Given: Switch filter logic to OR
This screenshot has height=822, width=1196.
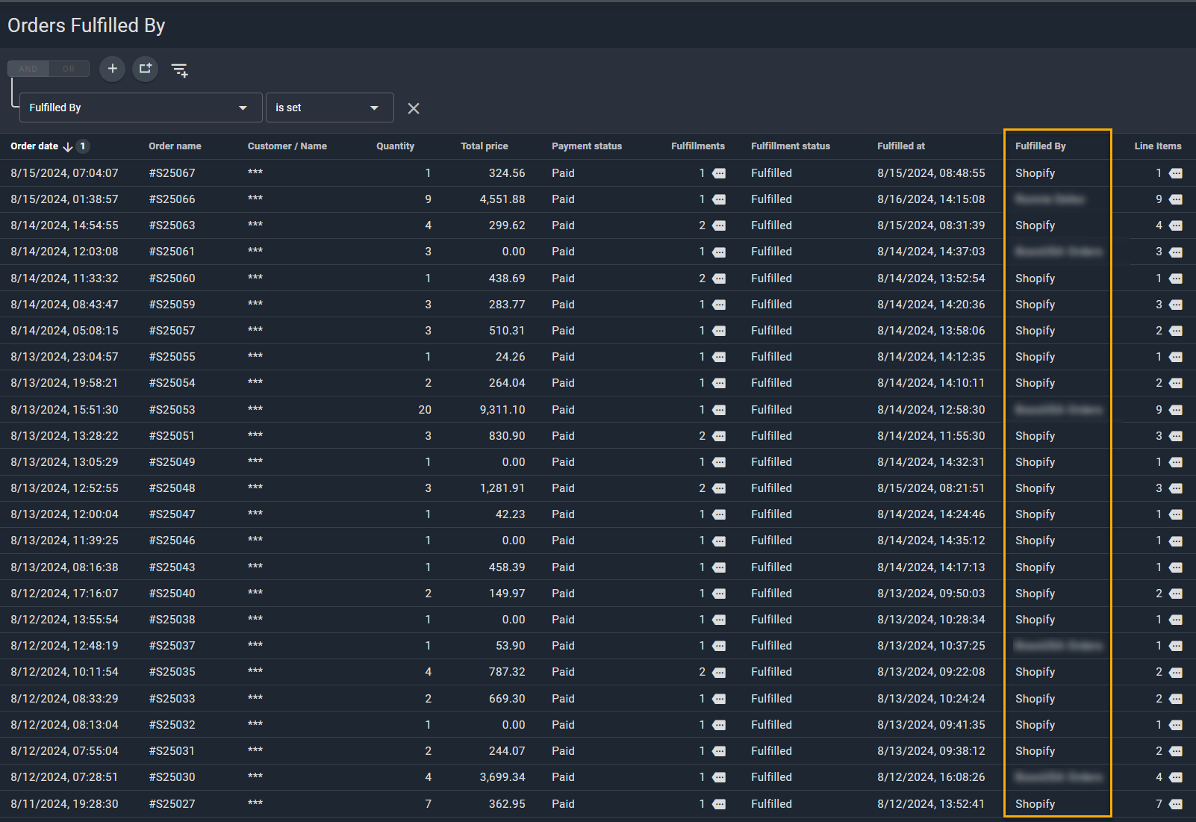Looking at the screenshot, I should click(x=69, y=69).
